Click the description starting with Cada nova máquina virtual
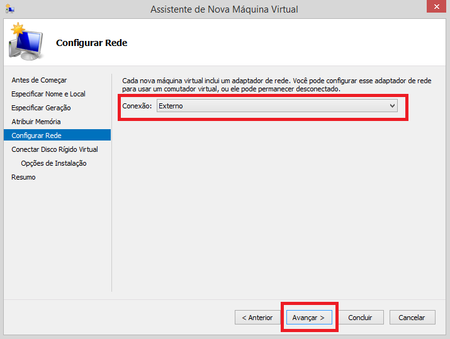Viewport: 450px width, 339px height. click(277, 84)
